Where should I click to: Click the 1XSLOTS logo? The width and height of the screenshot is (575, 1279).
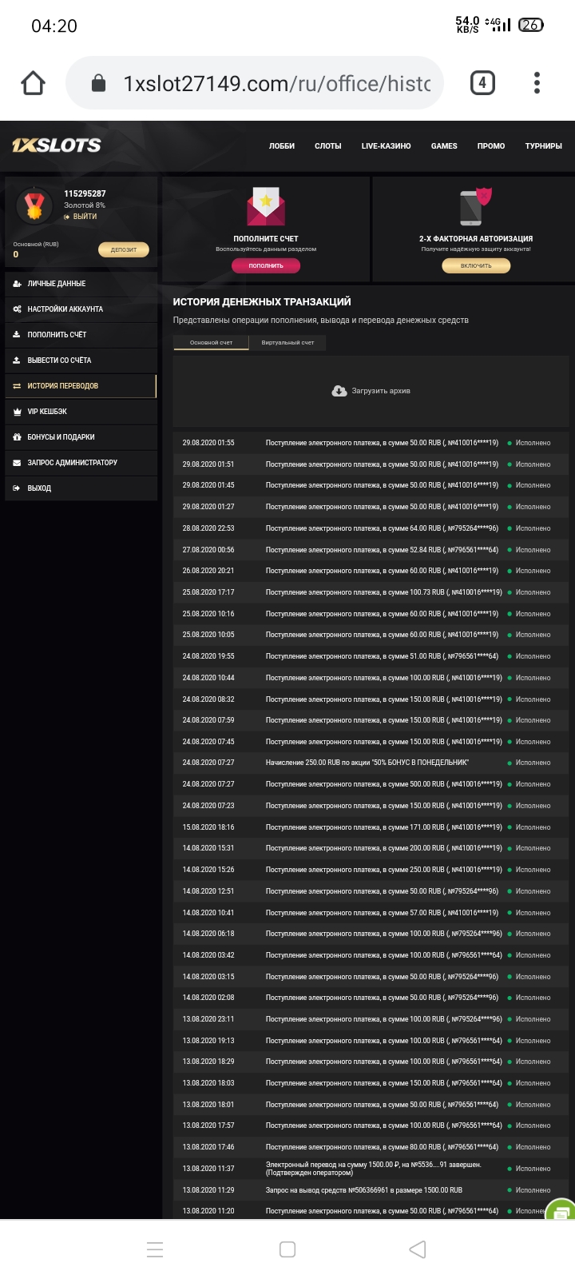(x=57, y=145)
